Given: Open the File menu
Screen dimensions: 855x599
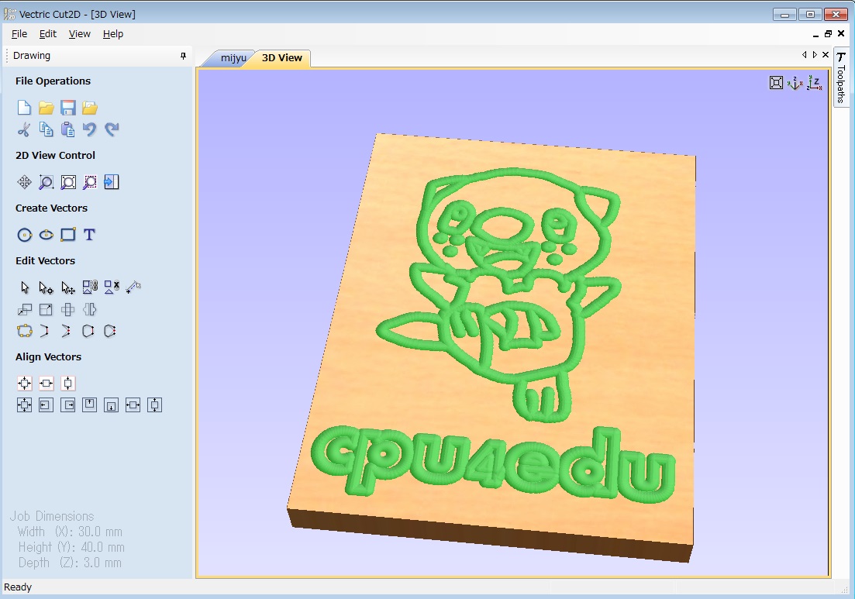Looking at the screenshot, I should pyautogui.click(x=19, y=34).
